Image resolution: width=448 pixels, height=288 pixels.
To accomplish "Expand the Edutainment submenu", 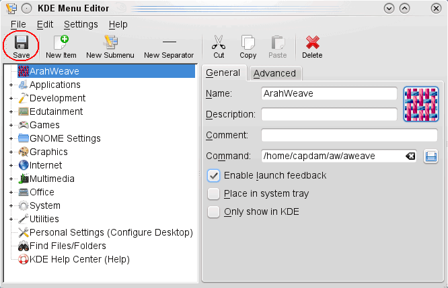I will pyautogui.click(x=11, y=112).
